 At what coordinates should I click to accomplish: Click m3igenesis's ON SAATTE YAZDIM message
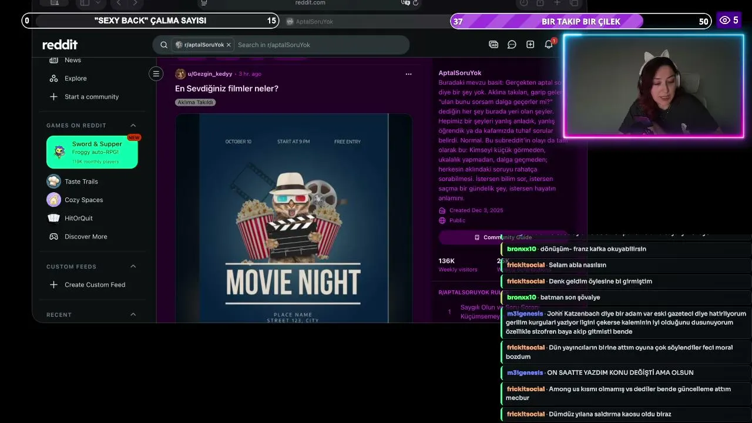(x=626, y=372)
